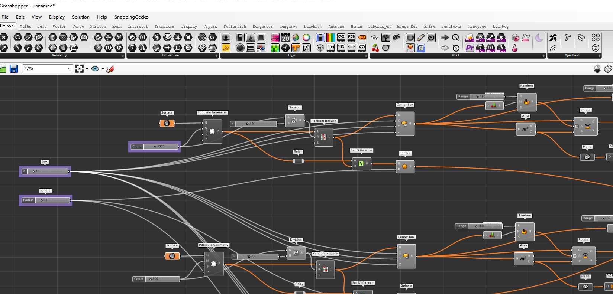Choose the OpenNest T icon
Viewport: 613px width, 294px height.
[567, 37]
